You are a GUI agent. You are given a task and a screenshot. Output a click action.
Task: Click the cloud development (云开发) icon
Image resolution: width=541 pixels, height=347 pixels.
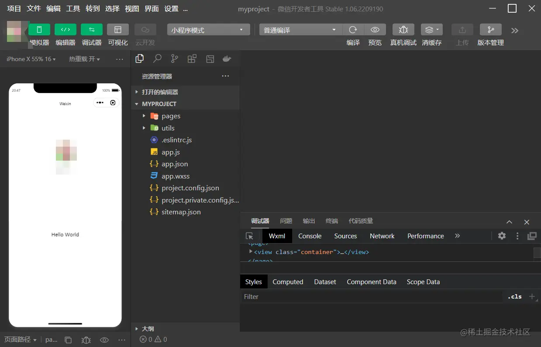[x=145, y=30]
